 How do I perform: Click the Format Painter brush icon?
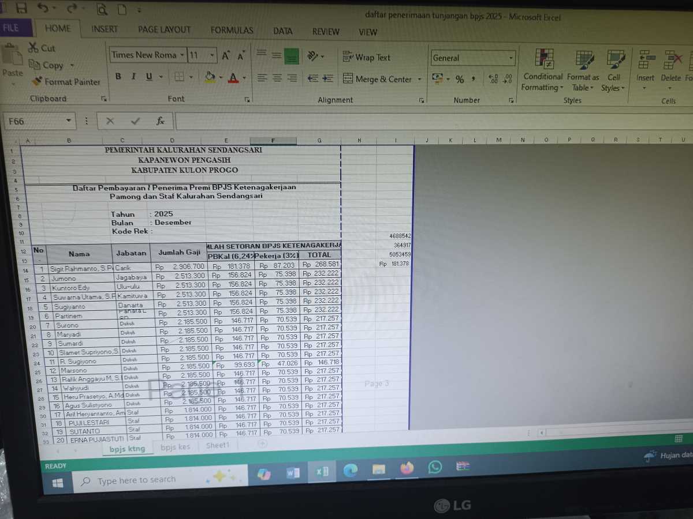(37, 81)
